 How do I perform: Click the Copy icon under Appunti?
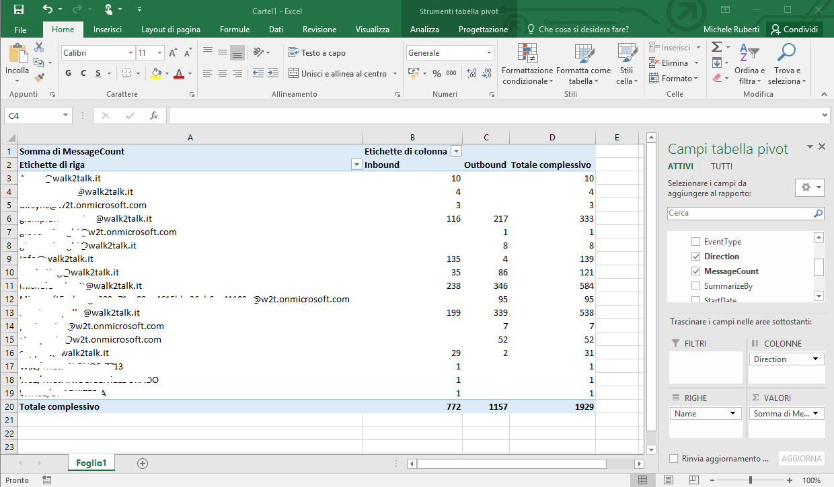(38, 62)
